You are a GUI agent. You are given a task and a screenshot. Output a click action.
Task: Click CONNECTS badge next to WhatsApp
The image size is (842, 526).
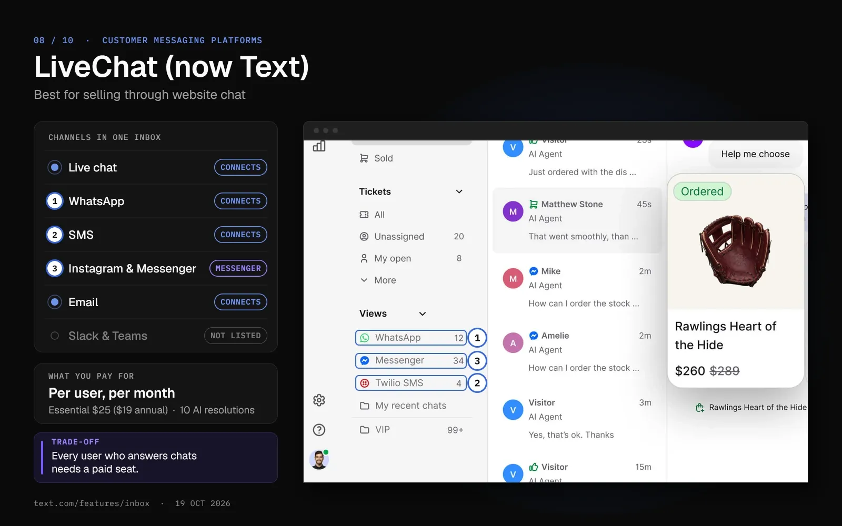(240, 201)
